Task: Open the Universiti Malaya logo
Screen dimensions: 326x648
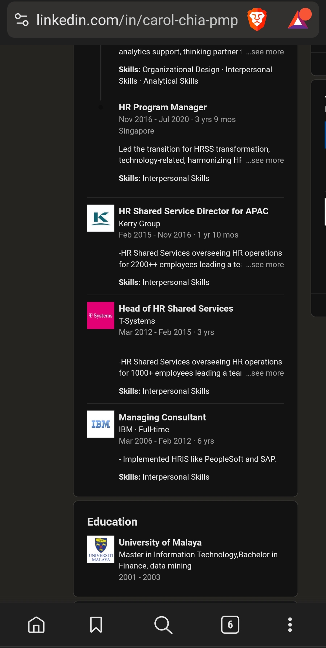Action: [101, 549]
